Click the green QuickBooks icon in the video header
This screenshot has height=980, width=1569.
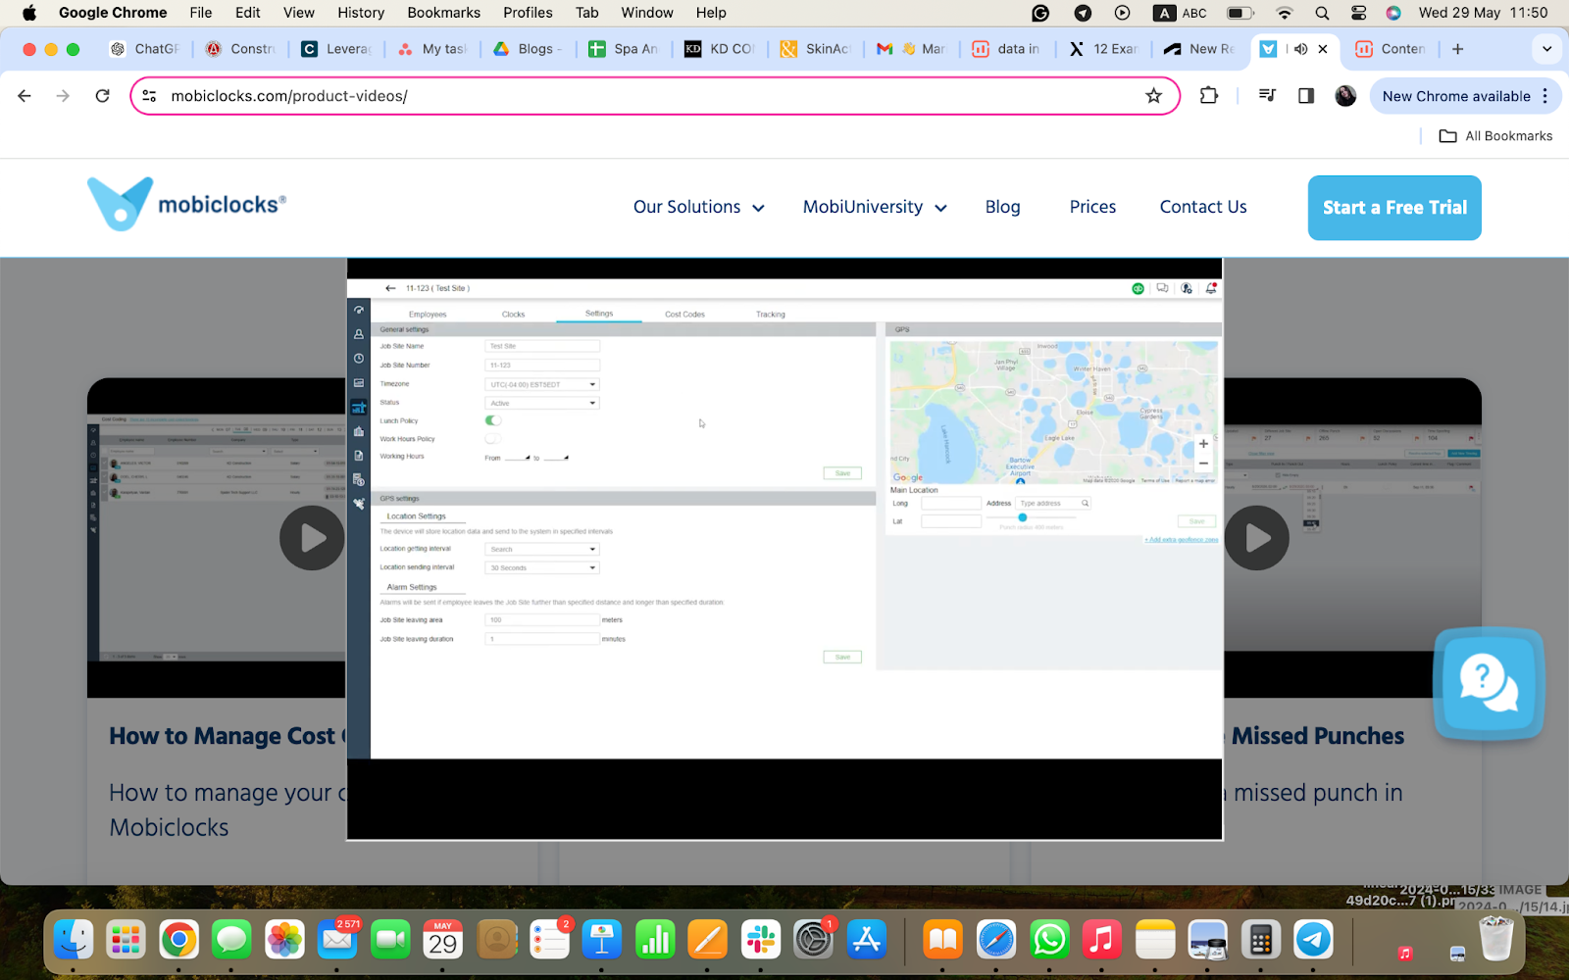(1138, 288)
